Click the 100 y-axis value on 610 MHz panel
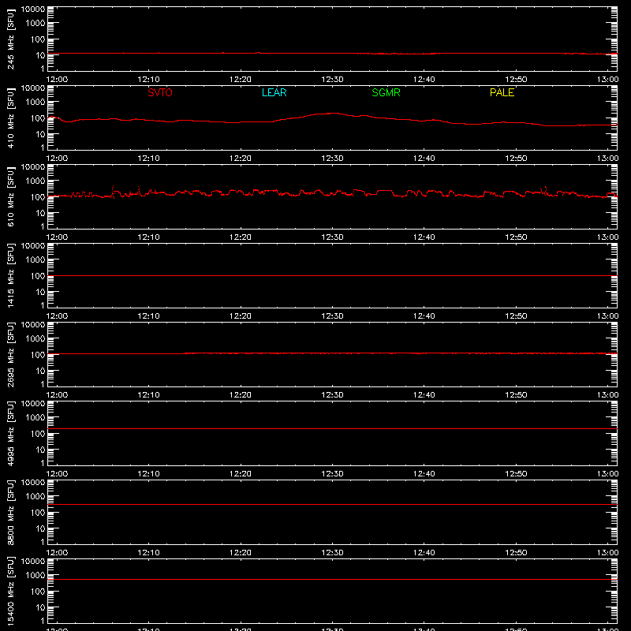 [38, 197]
